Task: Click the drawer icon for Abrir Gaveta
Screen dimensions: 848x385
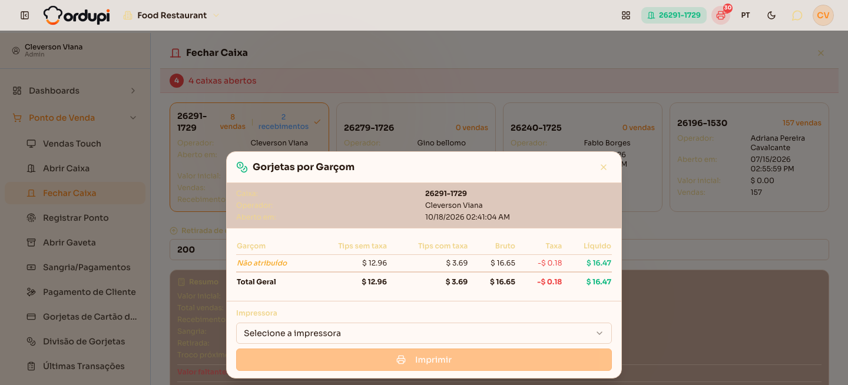Action: (31, 243)
